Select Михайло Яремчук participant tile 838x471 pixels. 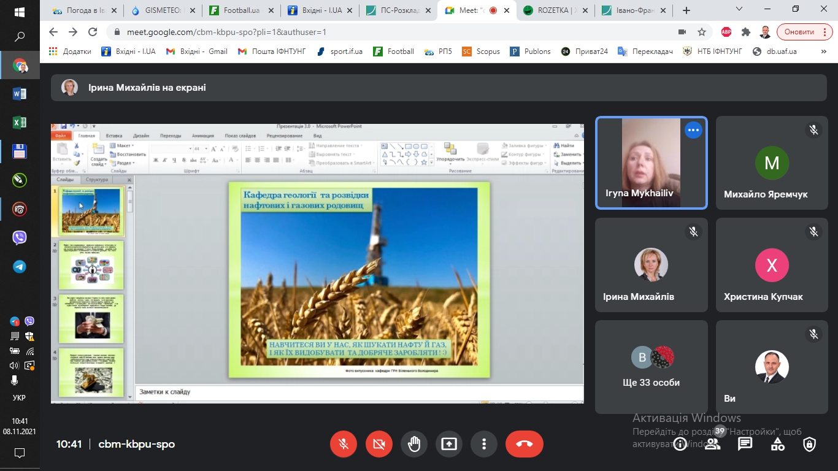[772, 163]
